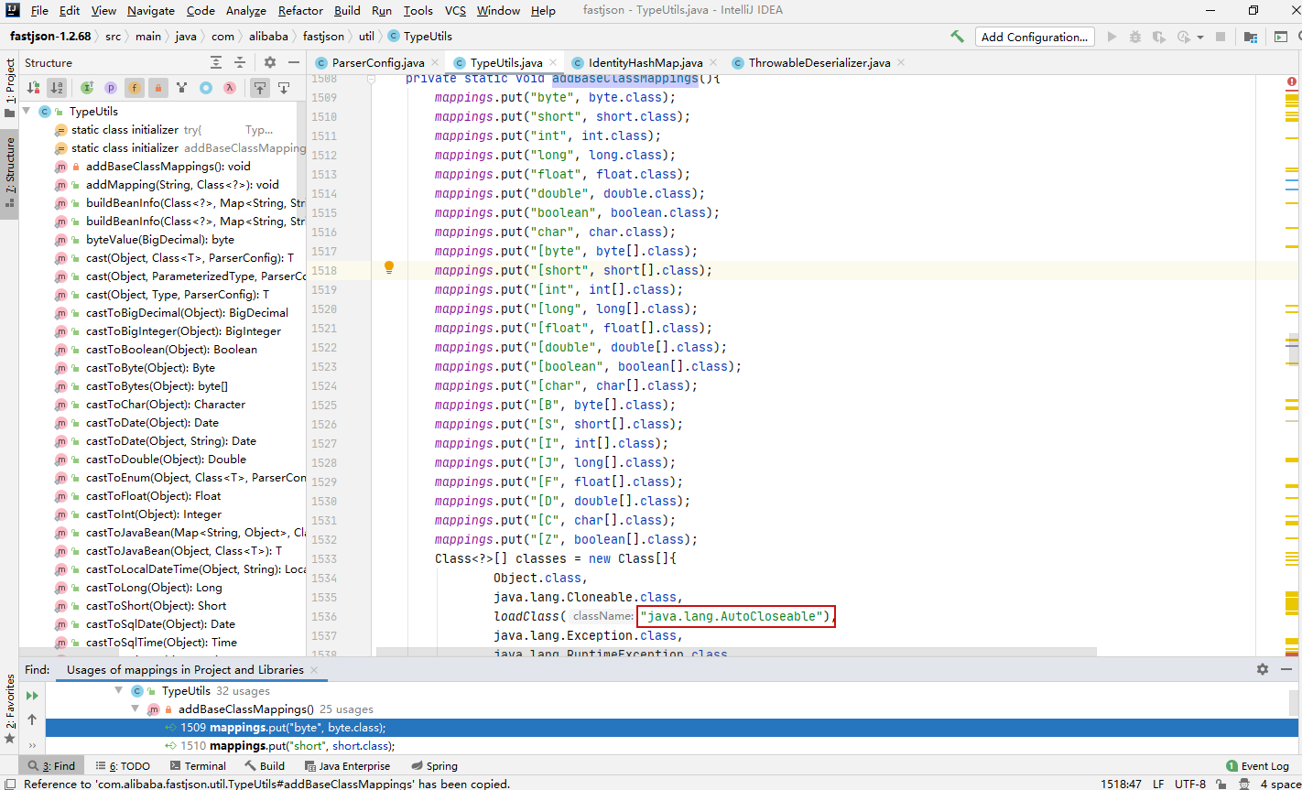Viewport: 1302px width, 790px height.
Task: Collapse the TypeUtils node in Structure tree
Action: [x=27, y=112]
